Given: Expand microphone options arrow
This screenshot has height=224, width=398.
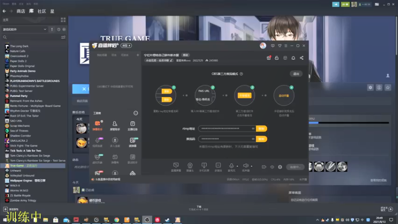Looking at the screenshot, I should [237, 166].
